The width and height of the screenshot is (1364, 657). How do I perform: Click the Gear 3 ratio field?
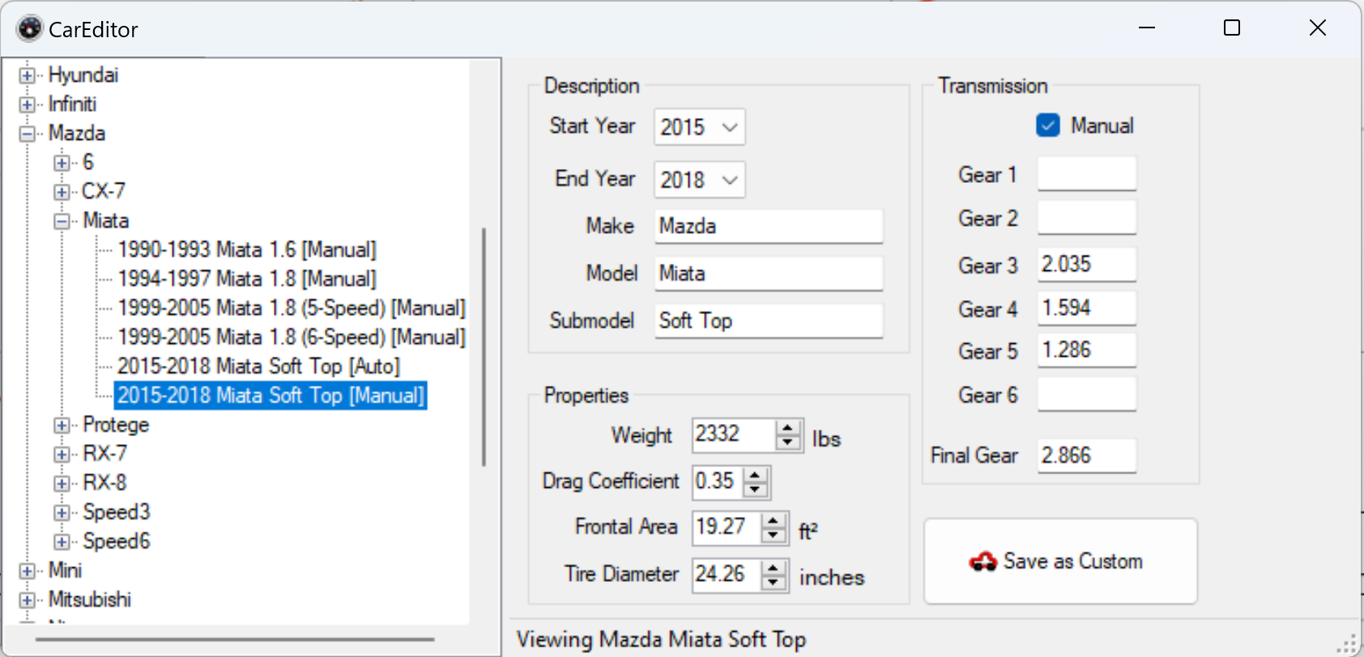(1087, 265)
